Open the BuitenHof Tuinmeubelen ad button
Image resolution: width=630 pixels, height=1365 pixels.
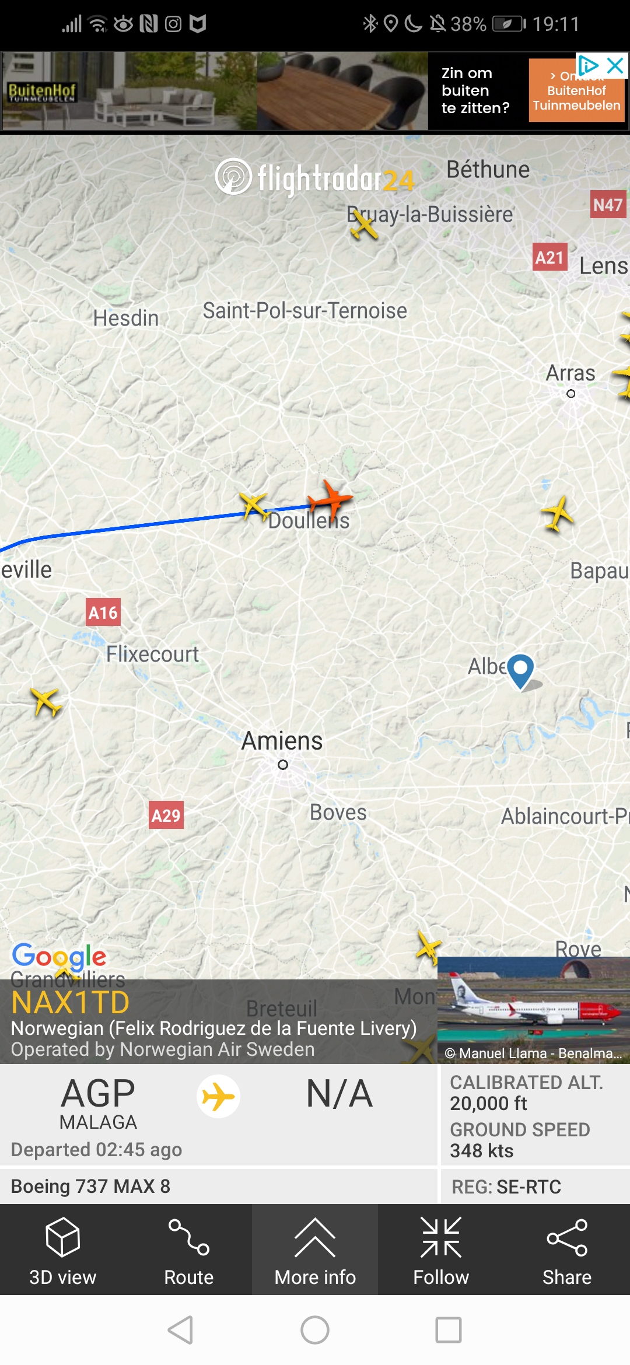tap(576, 90)
